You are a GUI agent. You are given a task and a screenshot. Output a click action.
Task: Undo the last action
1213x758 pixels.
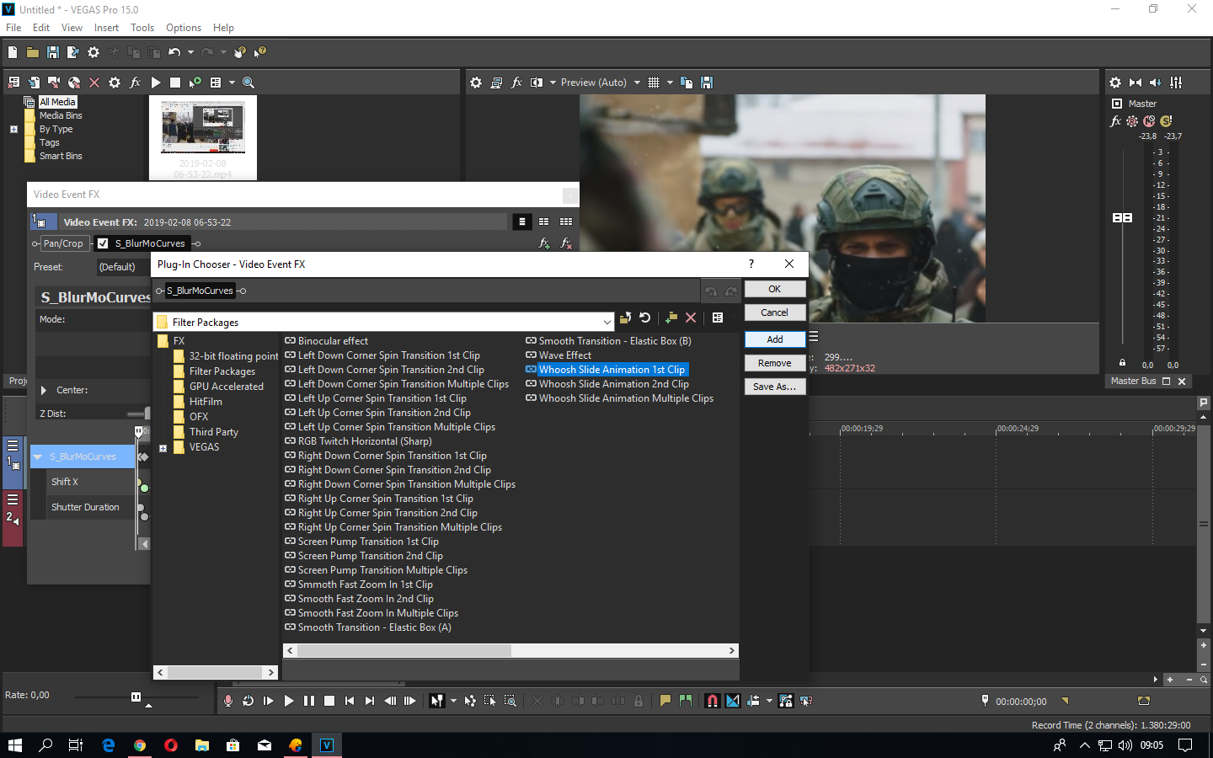click(174, 52)
